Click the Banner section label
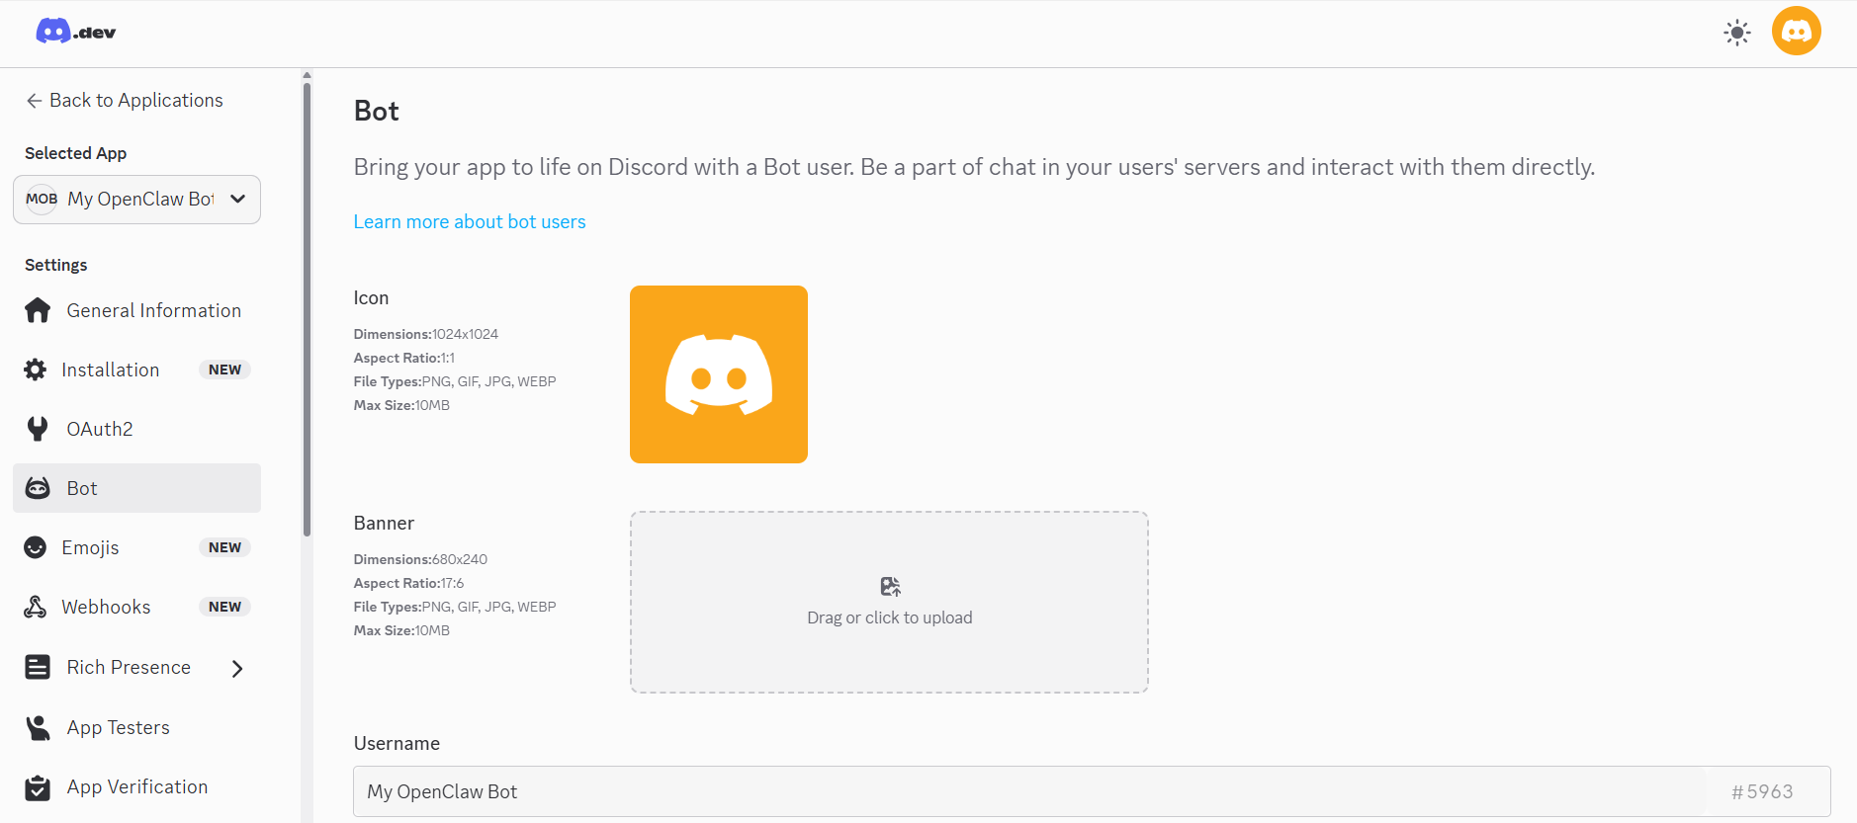This screenshot has width=1857, height=823. click(x=384, y=524)
